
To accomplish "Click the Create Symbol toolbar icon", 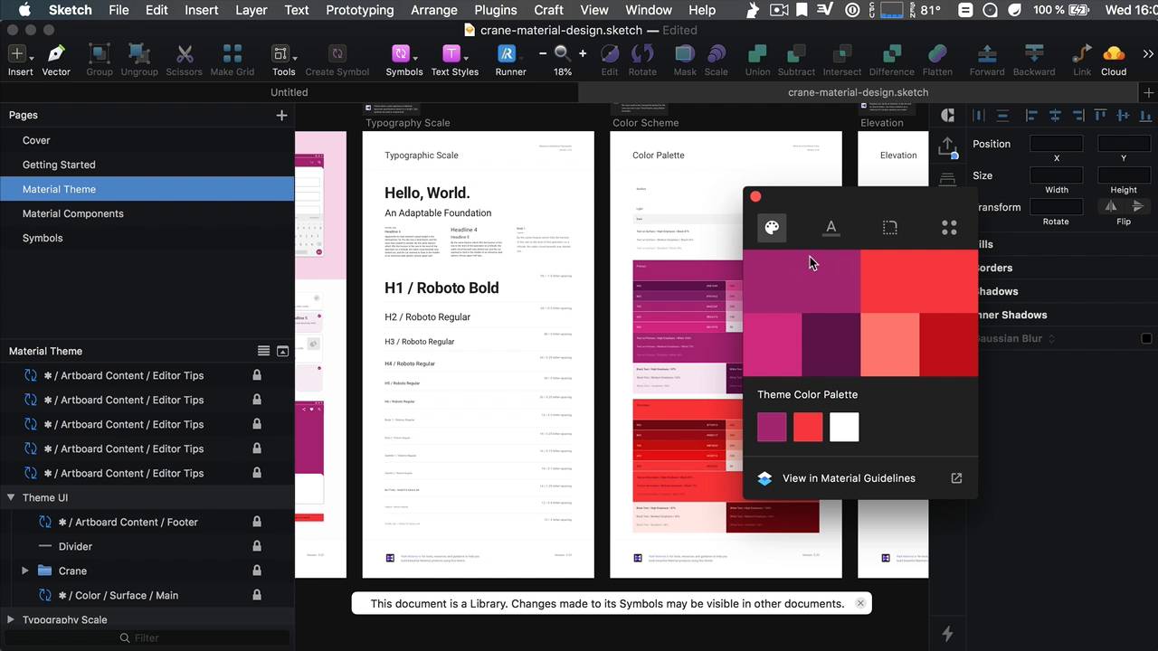I will (x=337, y=54).
